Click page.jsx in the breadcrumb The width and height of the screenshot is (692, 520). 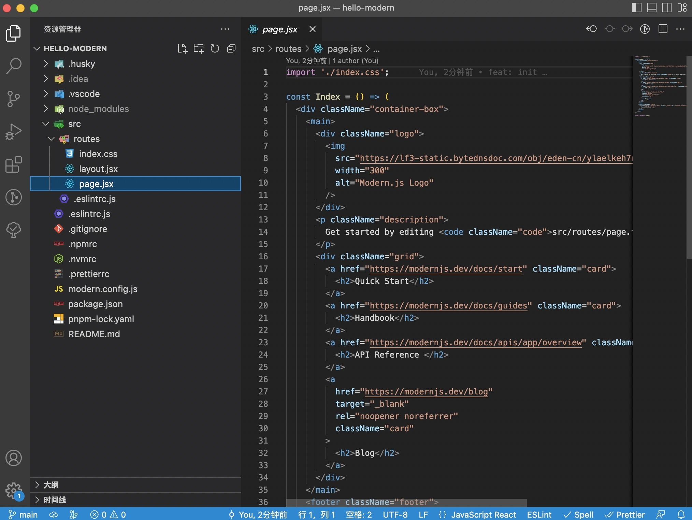pyautogui.click(x=344, y=49)
